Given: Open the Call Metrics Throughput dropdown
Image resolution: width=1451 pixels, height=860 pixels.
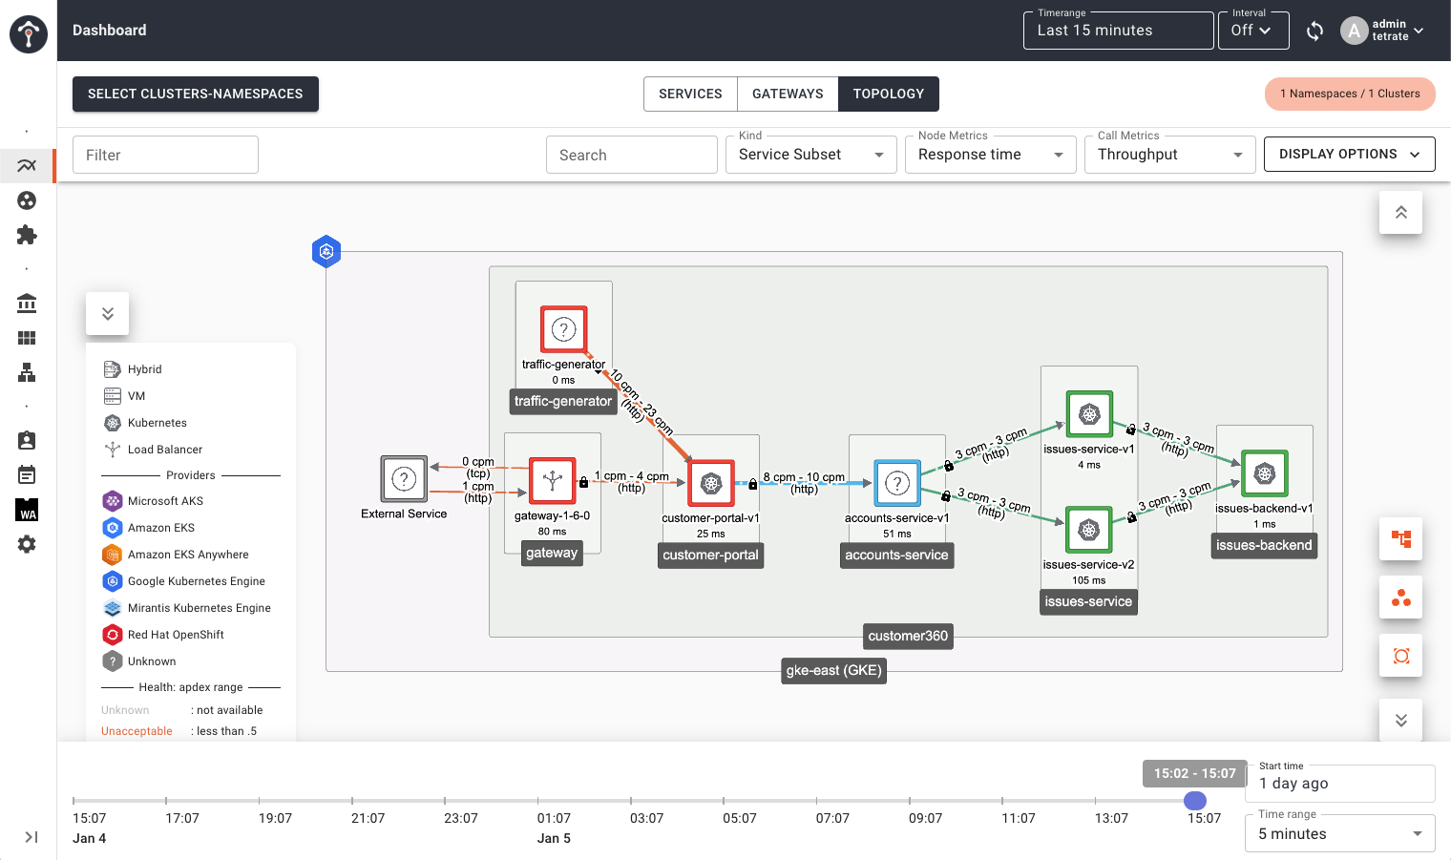Looking at the screenshot, I should coord(1169,155).
